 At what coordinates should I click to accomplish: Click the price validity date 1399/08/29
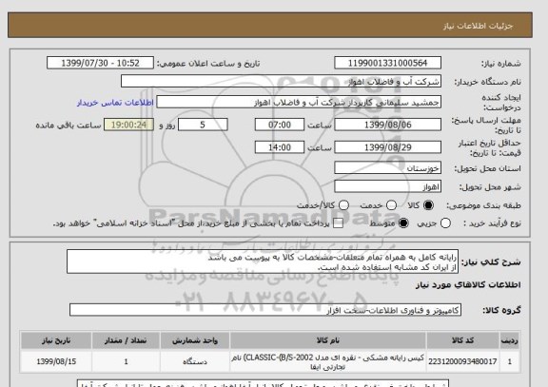tap(387, 147)
